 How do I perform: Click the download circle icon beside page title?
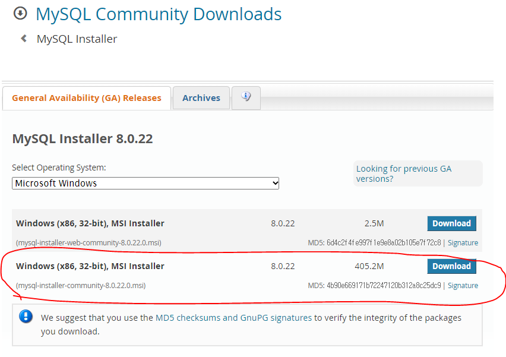click(20, 14)
